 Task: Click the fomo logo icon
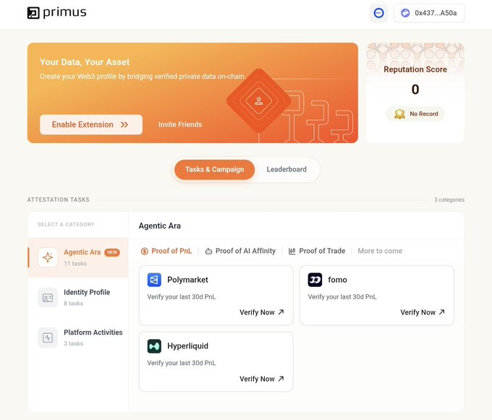pos(315,280)
